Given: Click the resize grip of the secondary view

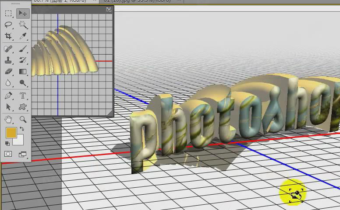Looking at the screenshot, I should click(110, 114).
